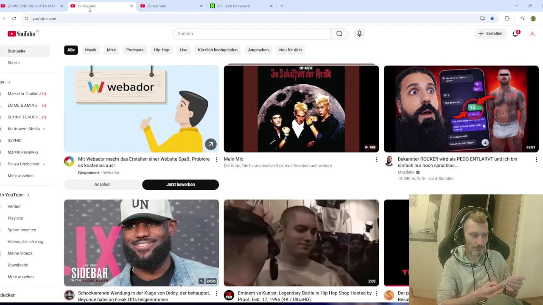Open Downloads in sidebar
This screenshot has height=305, width=543.
(x=18, y=265)
